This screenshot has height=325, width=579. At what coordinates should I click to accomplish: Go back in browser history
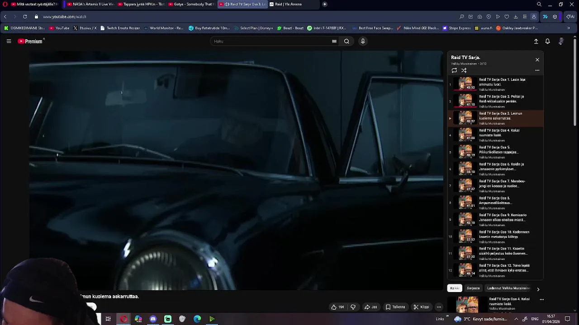coord(5,17)
